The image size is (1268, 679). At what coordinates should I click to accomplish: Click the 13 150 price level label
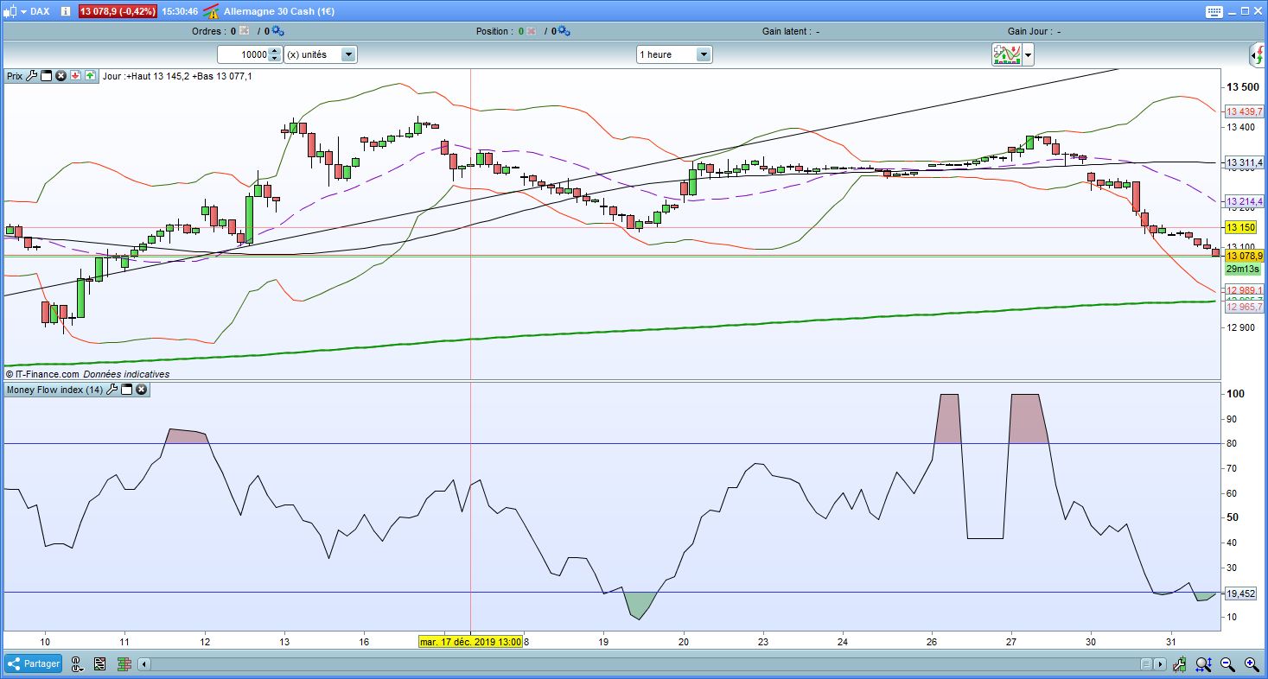tap(1240, 227)
